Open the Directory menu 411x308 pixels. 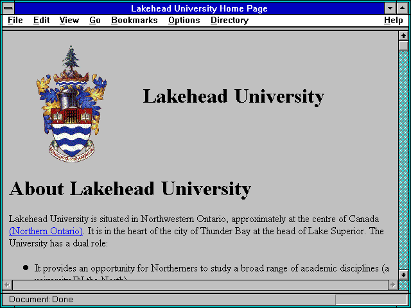(x=229, y=21)
